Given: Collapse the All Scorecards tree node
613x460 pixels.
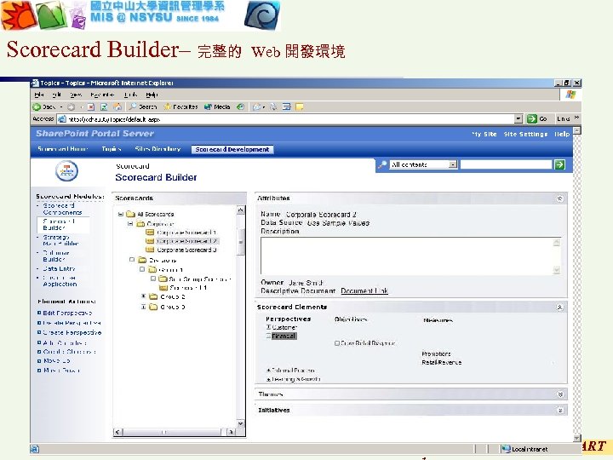Looking at the screenshot, I should pos(121,214).
